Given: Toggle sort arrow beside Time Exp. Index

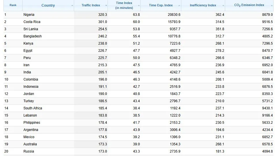Looking at the screenshot, I should coord(179,5).
